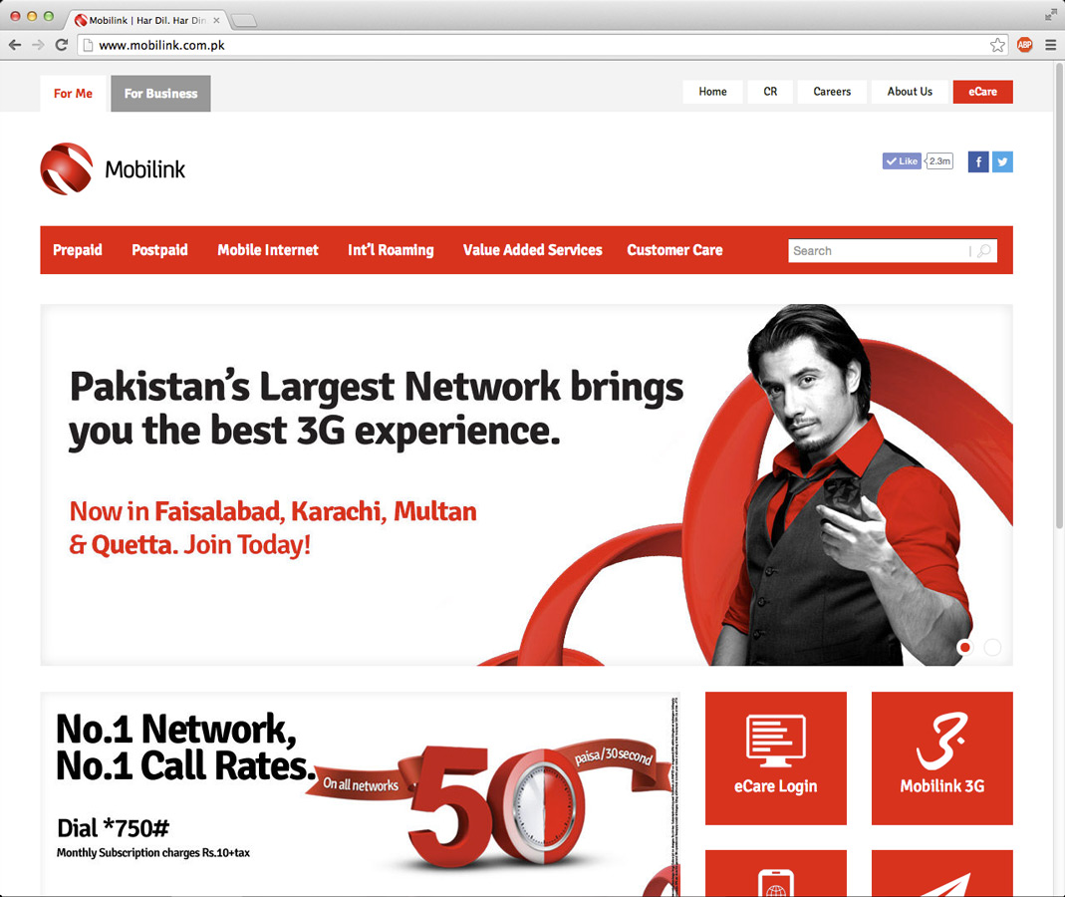Click the mobile globe tile icon

(x=776, y=882)
